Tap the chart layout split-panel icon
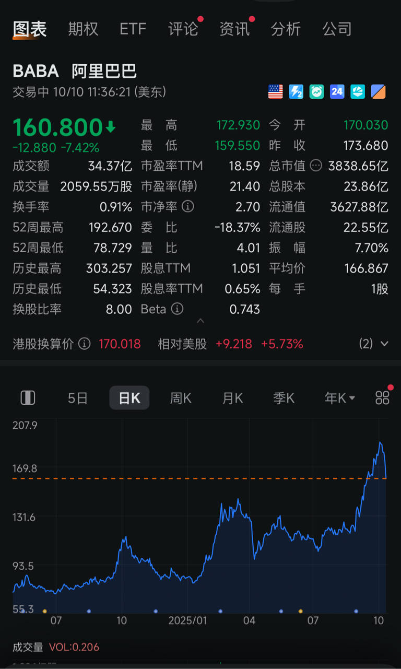 pyautogui.click(x=28, y=398)
